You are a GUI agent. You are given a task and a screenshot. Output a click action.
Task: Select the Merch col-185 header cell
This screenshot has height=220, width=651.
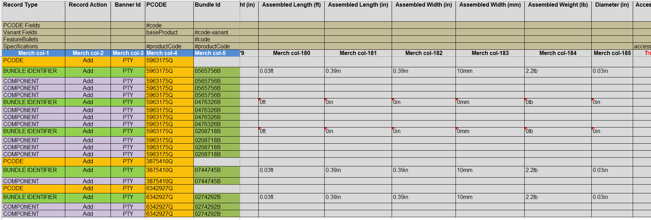(x=612, y=53)
